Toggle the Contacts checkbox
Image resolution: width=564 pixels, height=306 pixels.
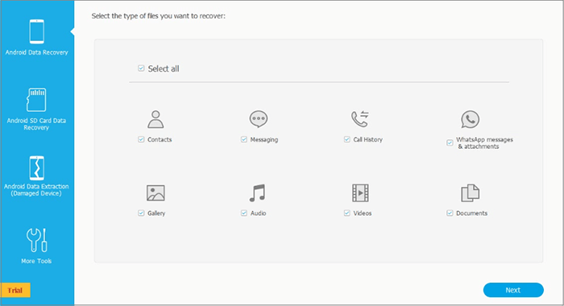coord(141,139)
